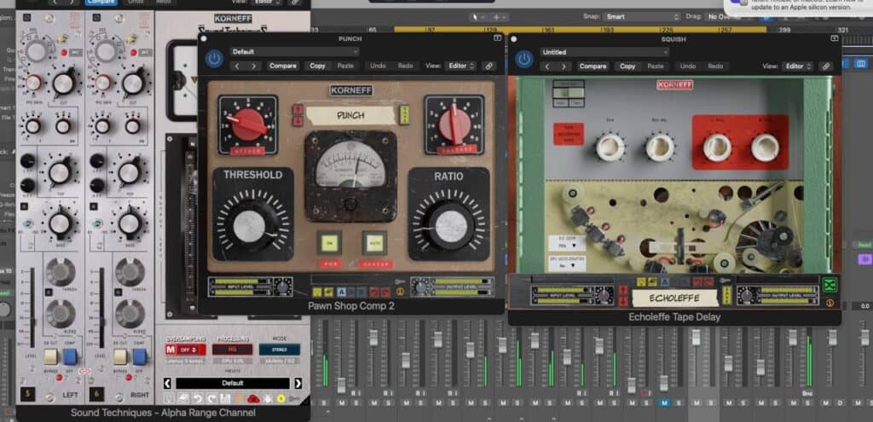Toggle the AUTO makeup switch on Pawn Shop Comp
Image resolution: width=873 pixels, height=422 pixels.
(374, 243)
